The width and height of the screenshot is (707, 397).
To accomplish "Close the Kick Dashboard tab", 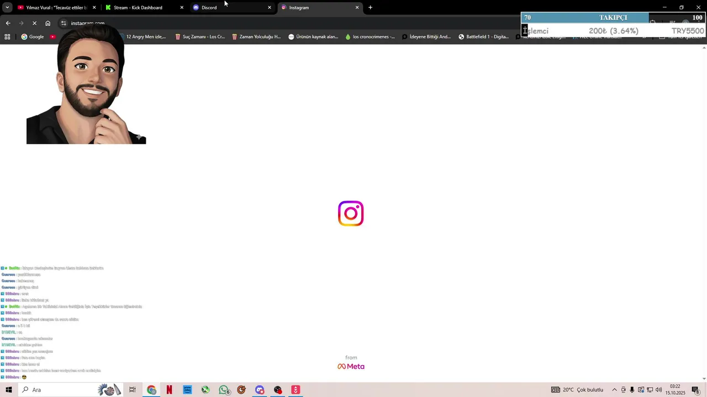I will tap(182, 8).
